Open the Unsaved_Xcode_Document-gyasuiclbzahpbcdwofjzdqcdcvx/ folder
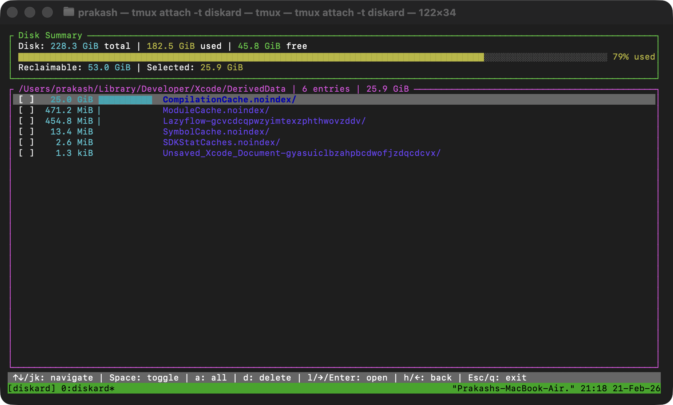This screenshot has height=405, width=673. coord(302,153)
